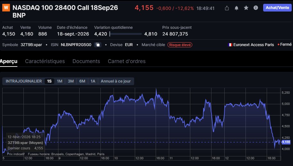
Task: Switch to the Aperçu tab
Action: [x=9, y=61]
